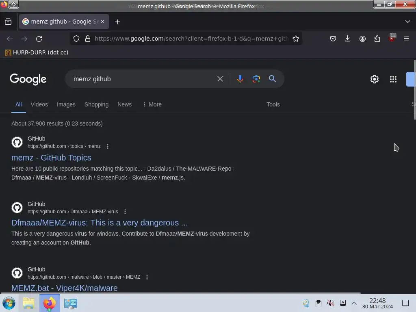
Task: Open the Extensions panel
Action: 377,39
